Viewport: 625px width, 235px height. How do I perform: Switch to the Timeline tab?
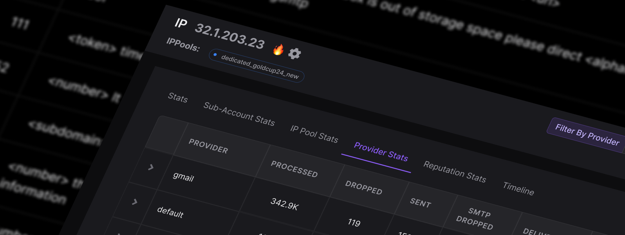518,188
